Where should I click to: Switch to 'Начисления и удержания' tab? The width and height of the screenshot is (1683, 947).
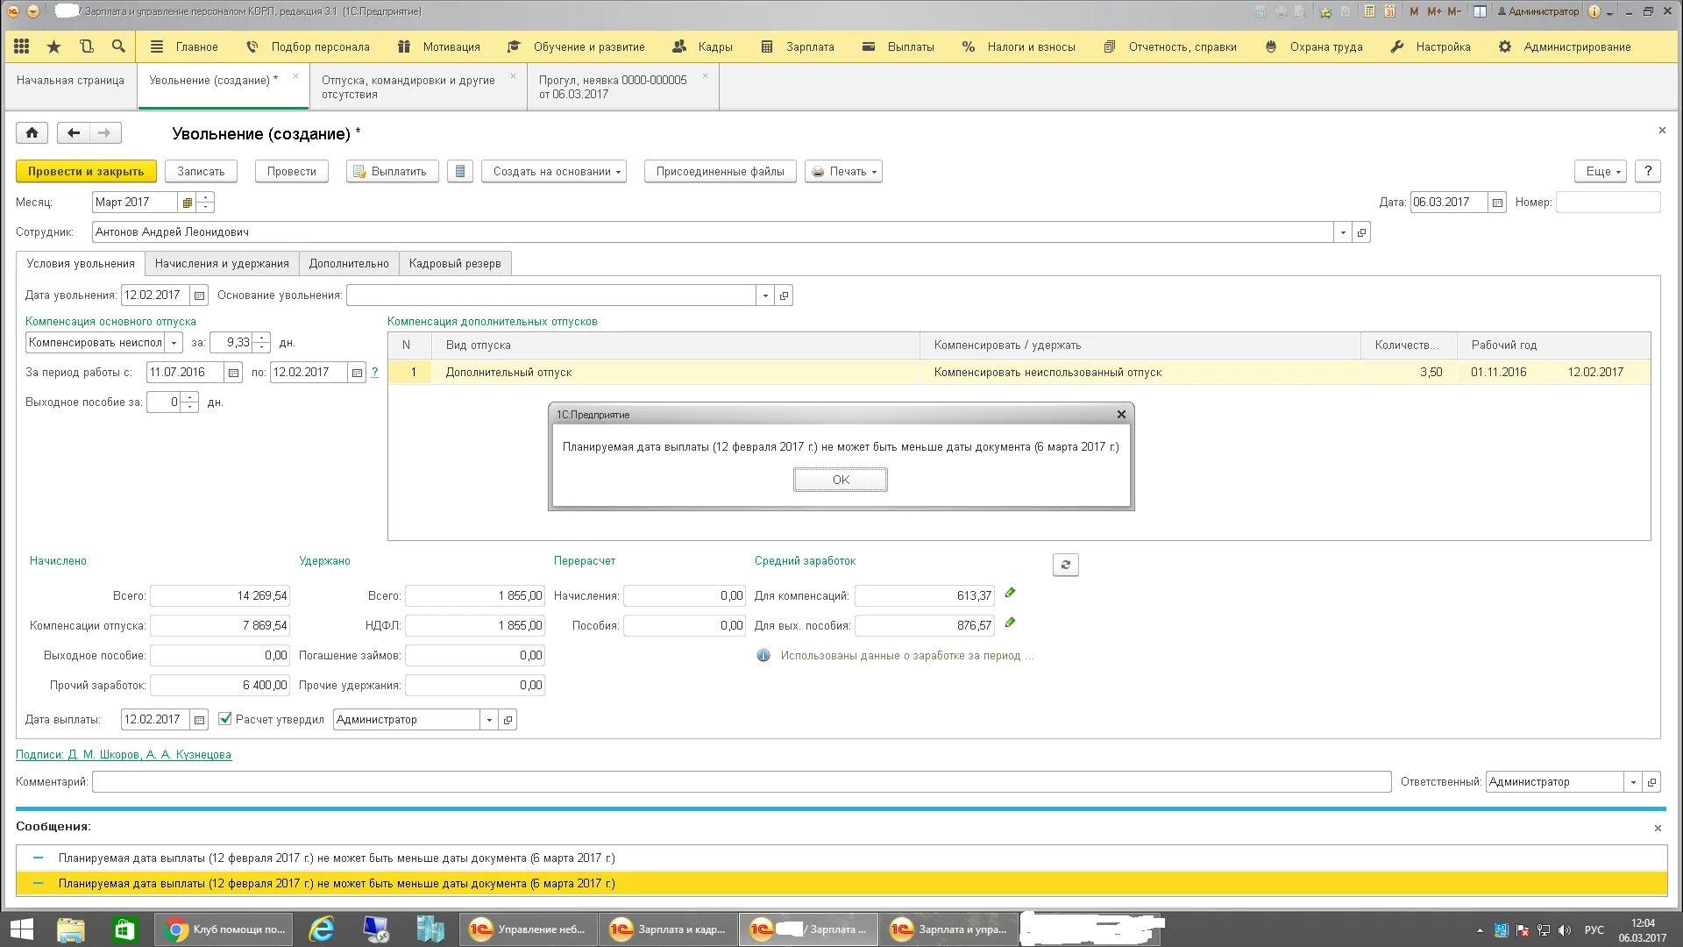pos(222,263)
